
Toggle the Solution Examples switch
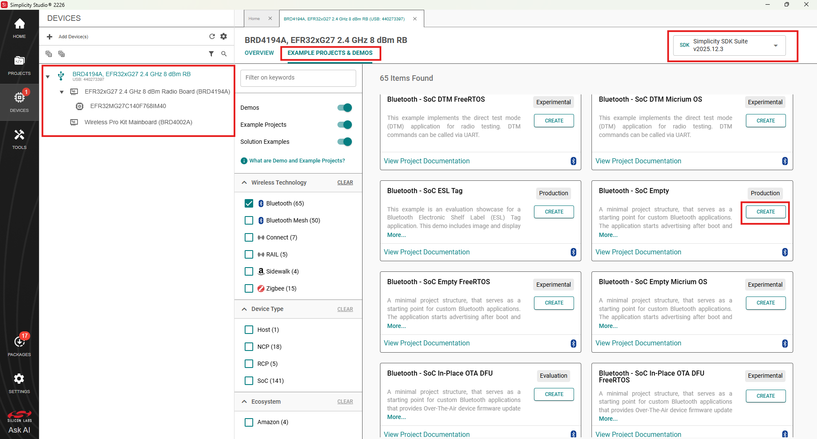click(x=345, y=142)
